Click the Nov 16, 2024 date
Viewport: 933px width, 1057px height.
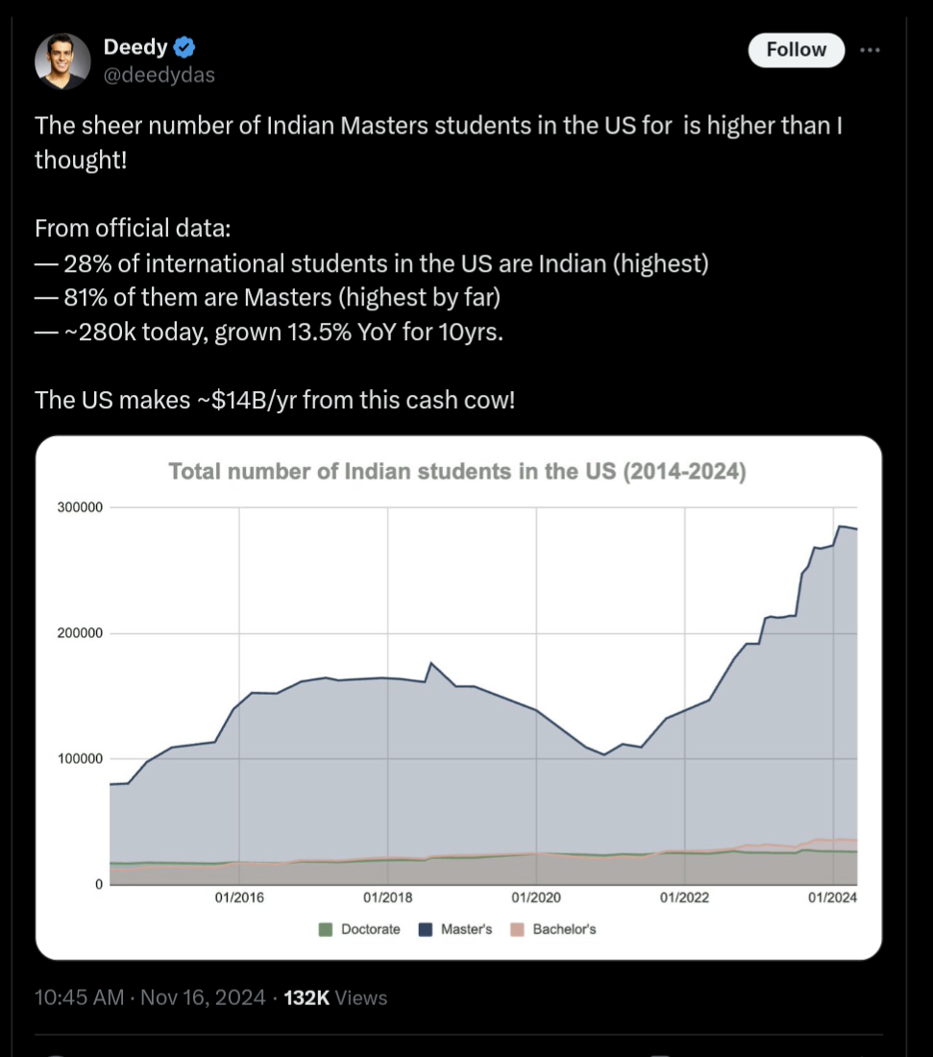pyautogui.click(x=203, y=997)
